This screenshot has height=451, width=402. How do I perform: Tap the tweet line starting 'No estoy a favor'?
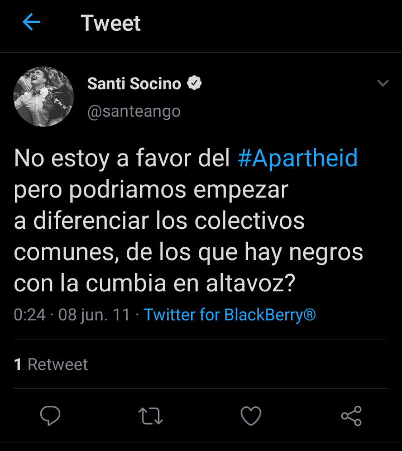point(123,159)
